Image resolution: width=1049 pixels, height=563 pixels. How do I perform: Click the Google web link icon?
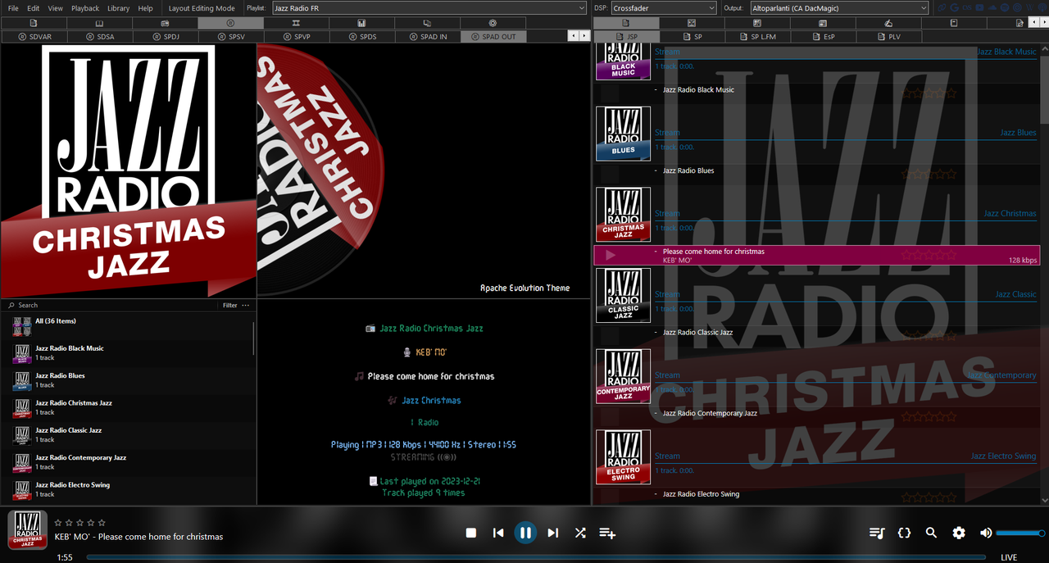[955, 7]
